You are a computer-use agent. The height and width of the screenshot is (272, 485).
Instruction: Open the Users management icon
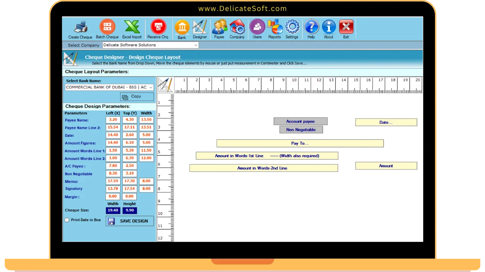(257, 29)
